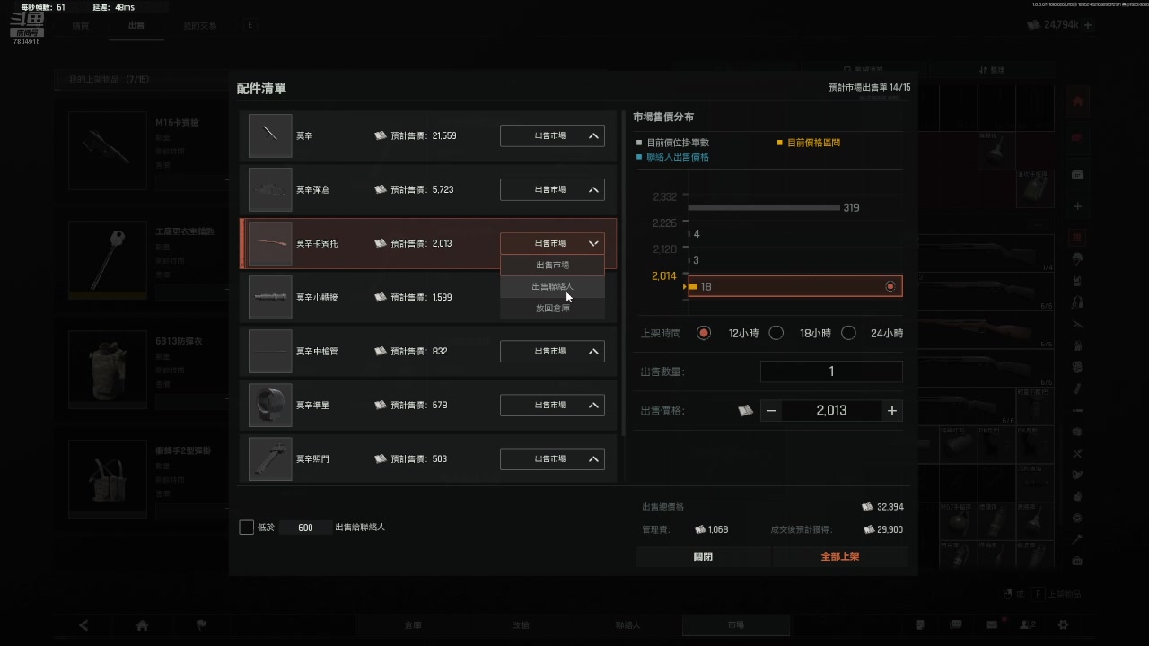Image resolution: width=1149 pixels, height=646 pixels.
Task: Tick the 低於 600 sell-to-contact checkbox
Action: (246, 528)
